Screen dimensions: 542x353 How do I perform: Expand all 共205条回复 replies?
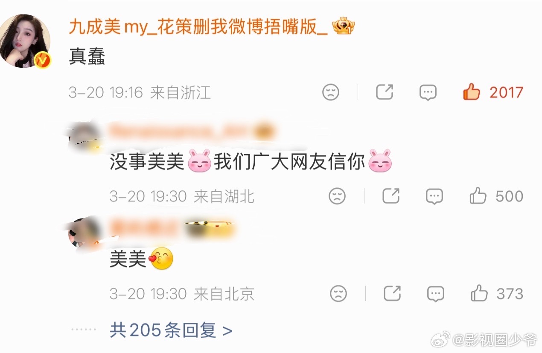click(171, 330)
